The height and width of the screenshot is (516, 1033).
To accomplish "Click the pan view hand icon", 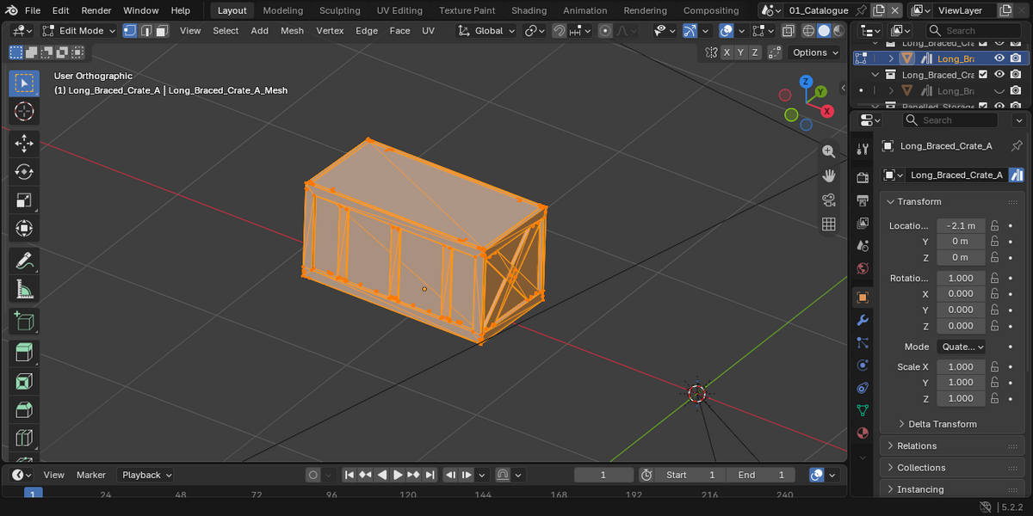I will [x=829, y=175].
